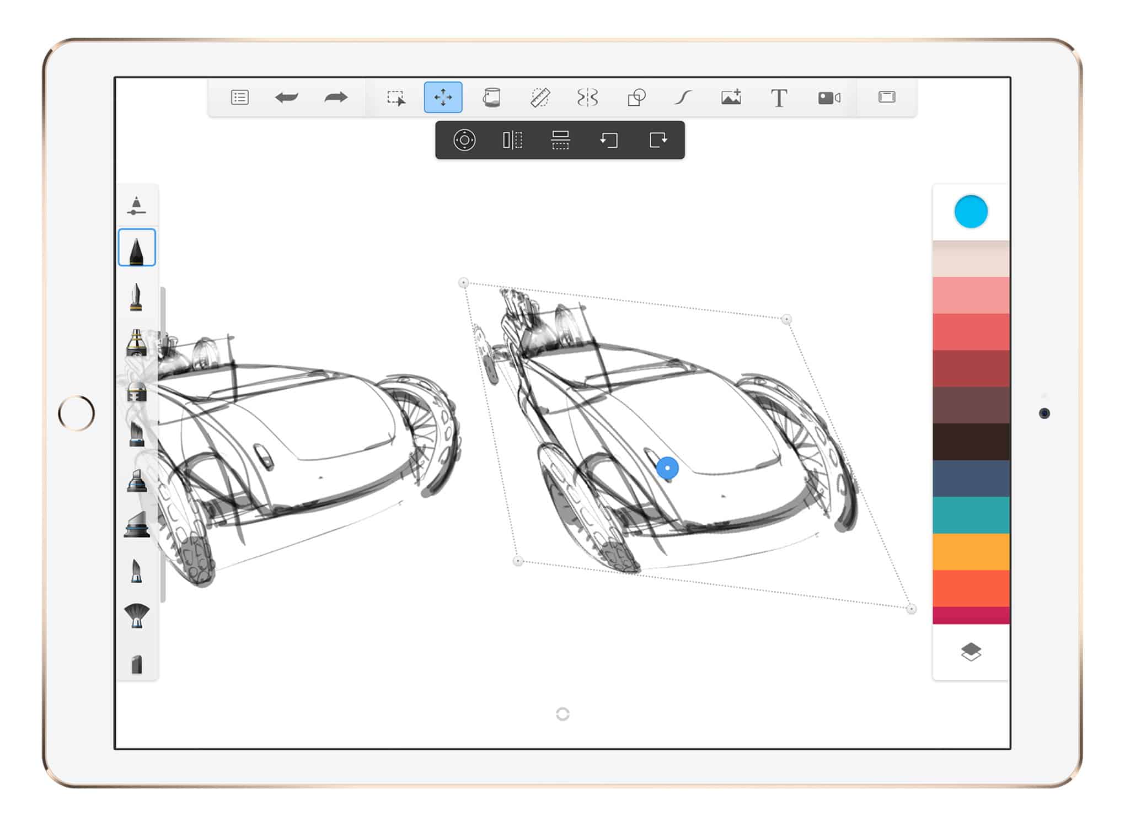Rotate the selection clockwise
This screenshot has width=1125, height=827.
tap(657, 141)
